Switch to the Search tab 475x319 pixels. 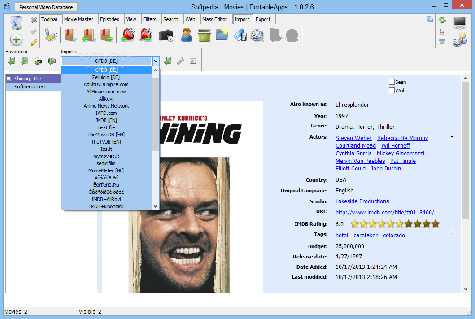click(x=171, y=19)
